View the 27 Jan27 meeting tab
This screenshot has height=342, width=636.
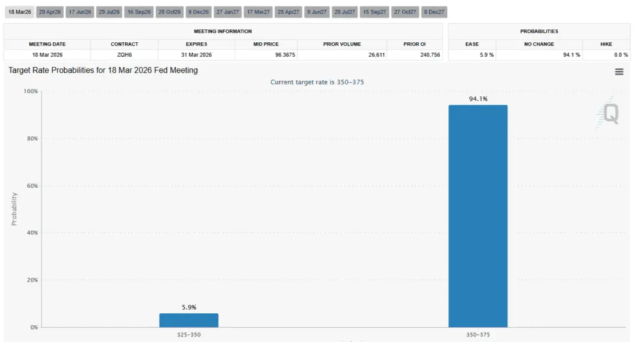(x=227, y=12)
